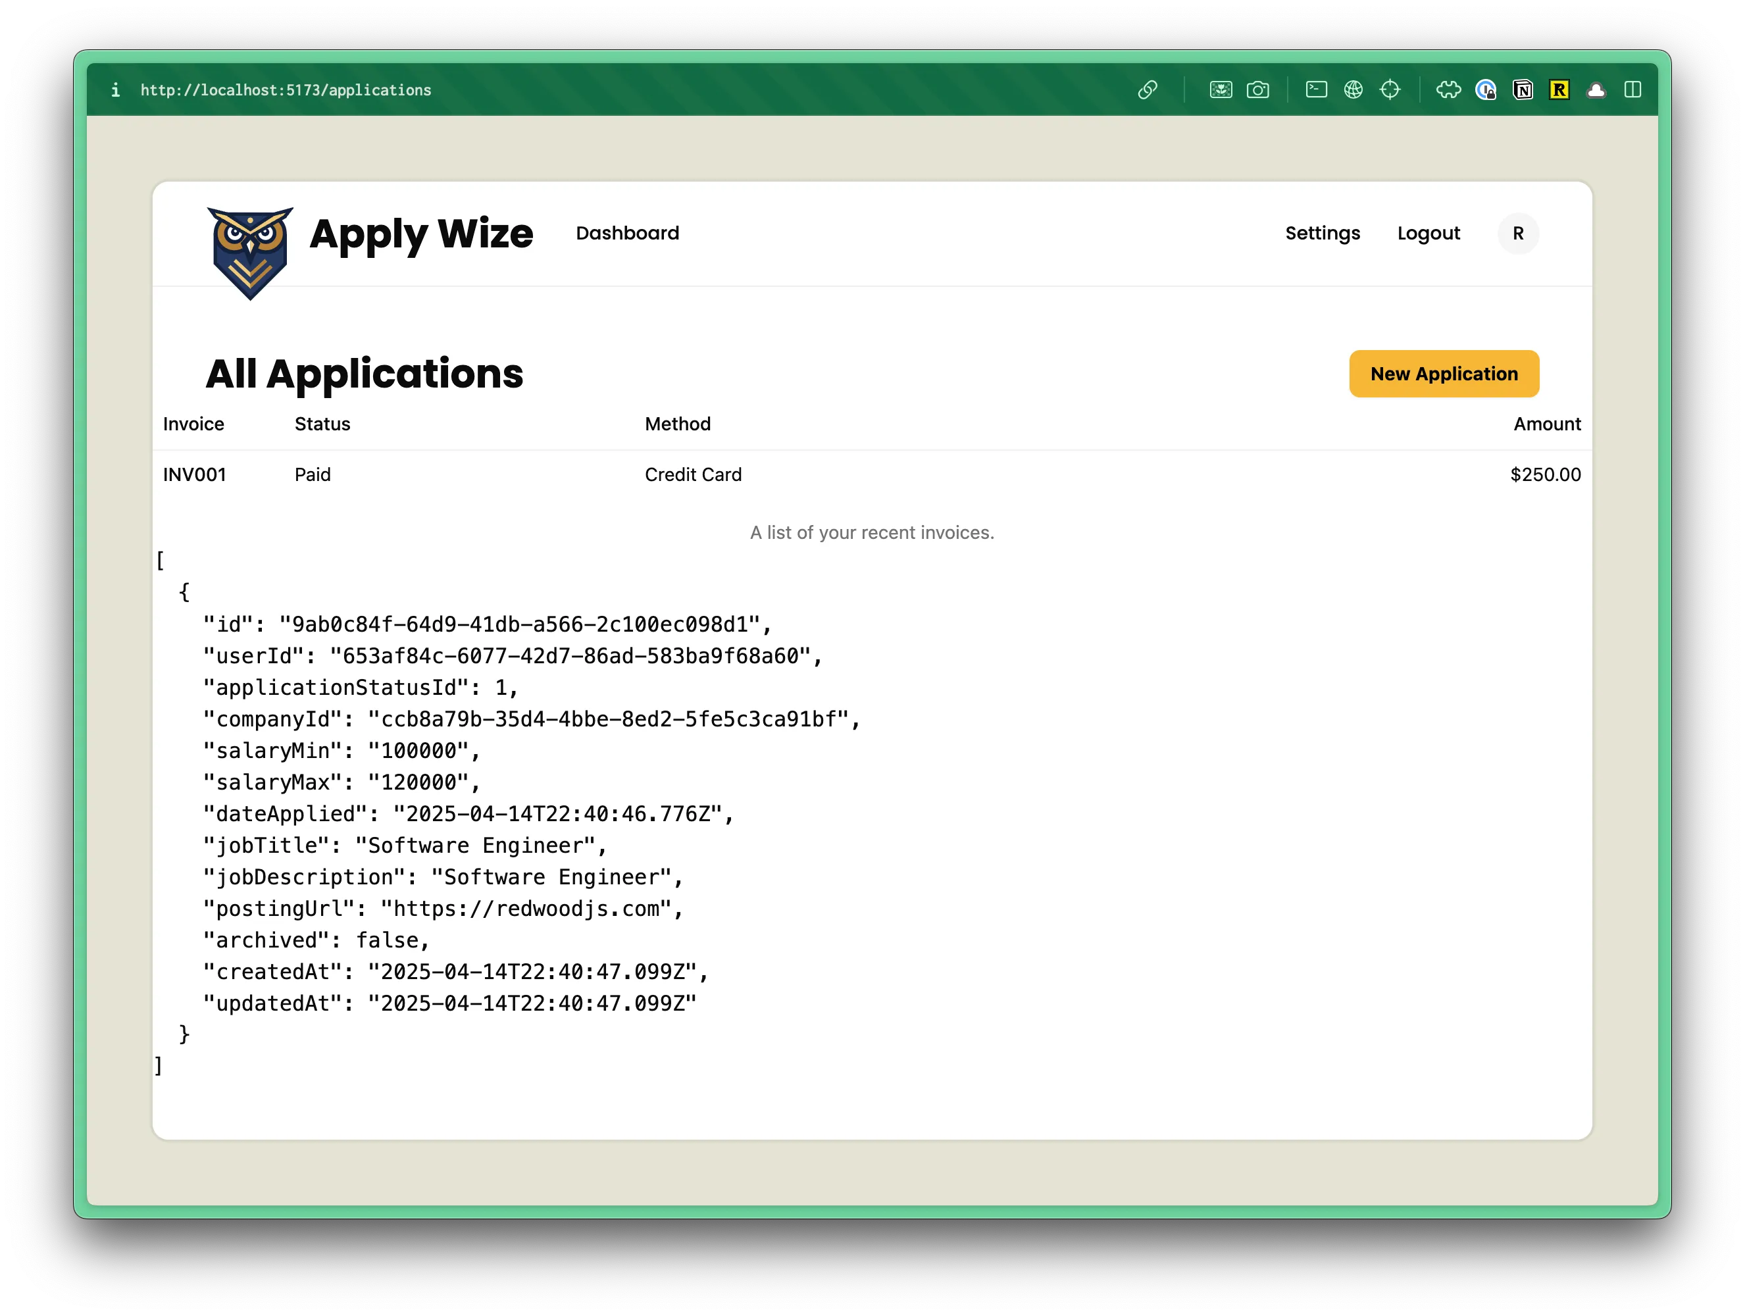Viewport: 1745px width, 1316px height.
Task: Click the localhost URL address field
Action: [286, 90]
